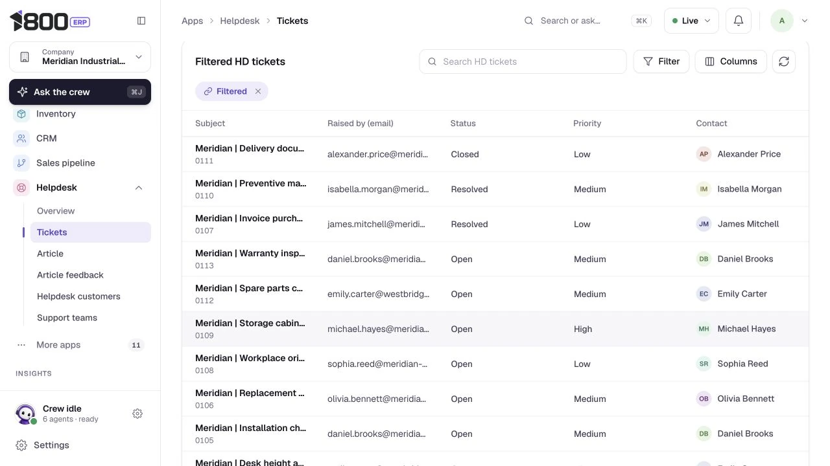Open the Company selector dropdown
This screenshot has width=830, height=466.
tap(80, 57)
